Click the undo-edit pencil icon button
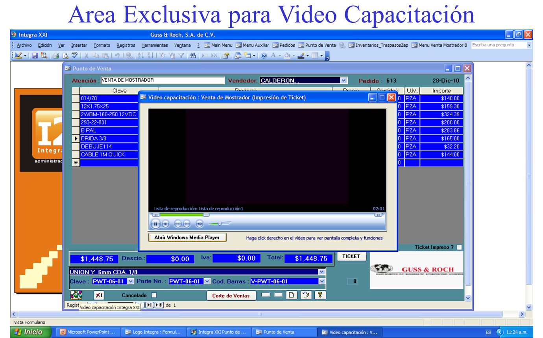This screenshot has height=338, width=543. [305, 295]
